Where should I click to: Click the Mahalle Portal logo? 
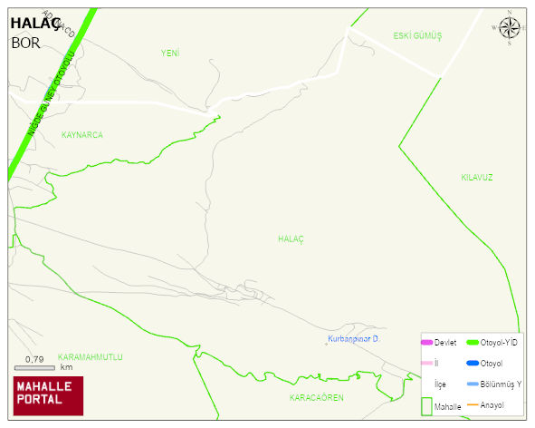(x=48, y=396)
